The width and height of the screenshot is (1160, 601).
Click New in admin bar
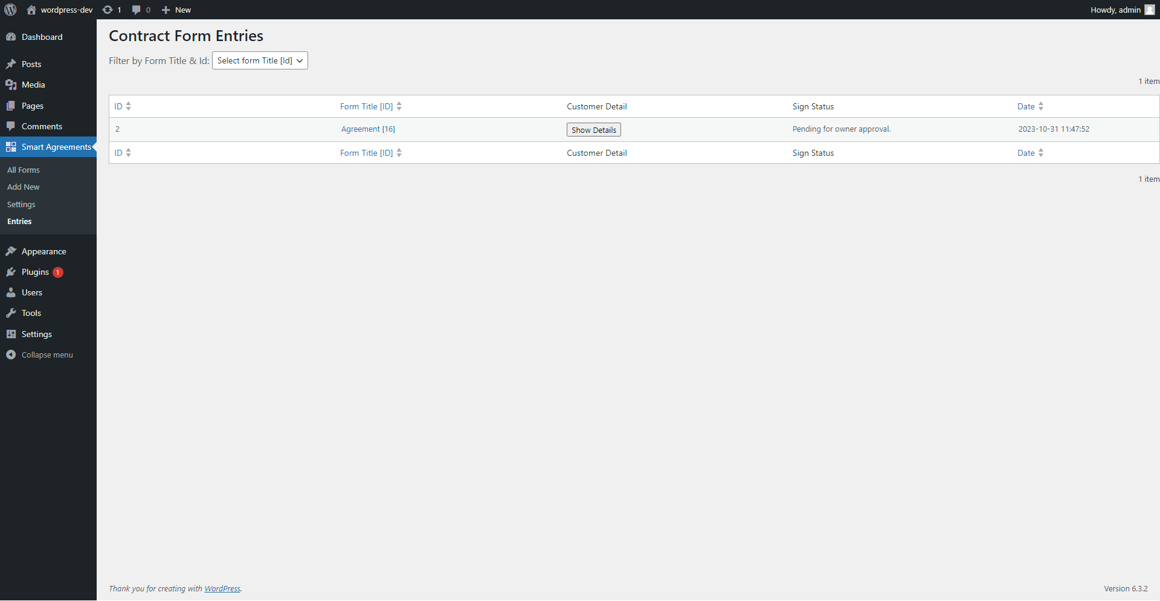pyautogui.click(x=183, y=10)
